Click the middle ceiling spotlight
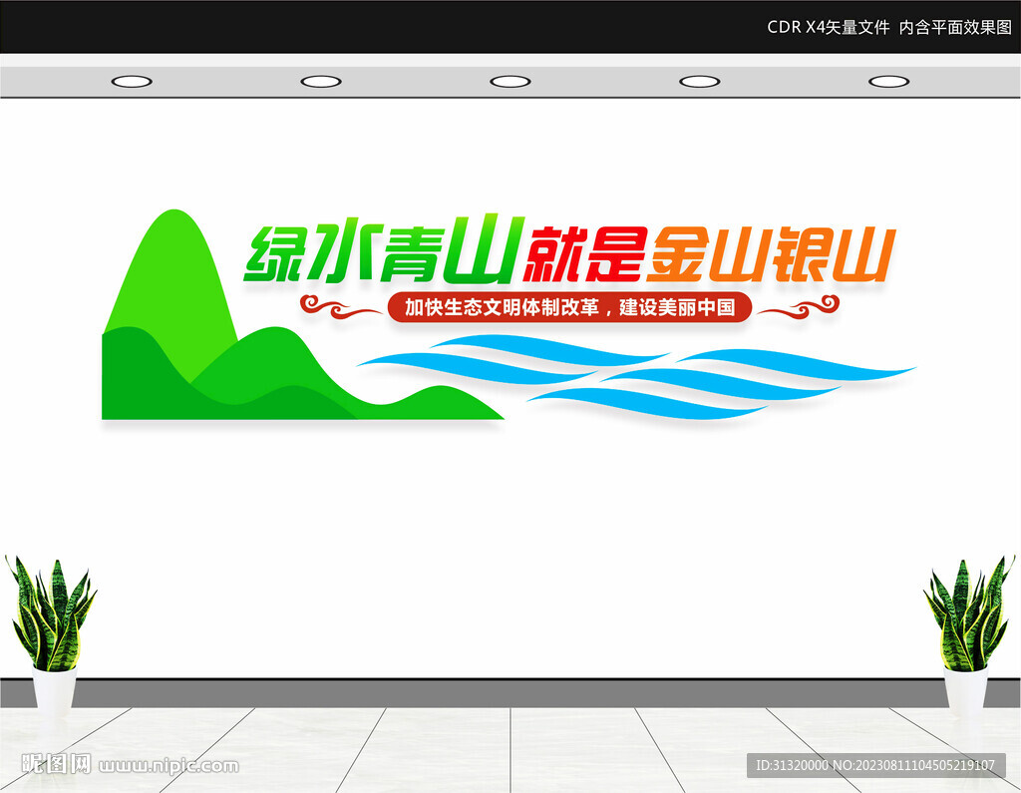The image size is (1021, 793). click(510, 82)
